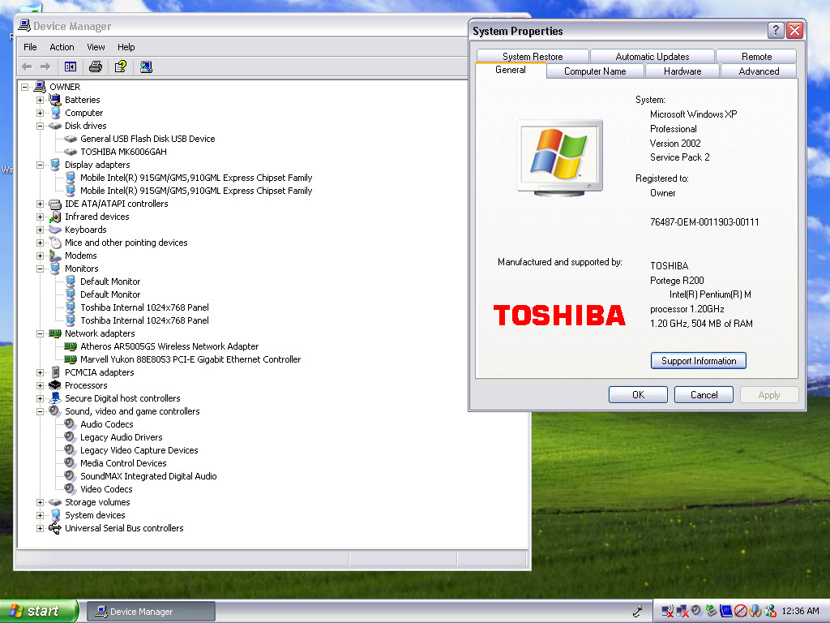This screenshot has width=830, height=623.
Task: Switch to the Automatic Updates tab
Action: coord(652,56)
